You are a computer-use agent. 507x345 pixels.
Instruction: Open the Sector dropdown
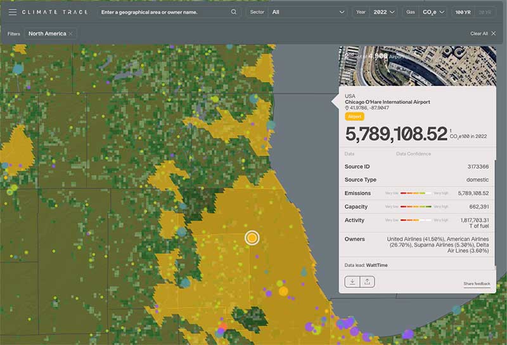pos(307,12)
